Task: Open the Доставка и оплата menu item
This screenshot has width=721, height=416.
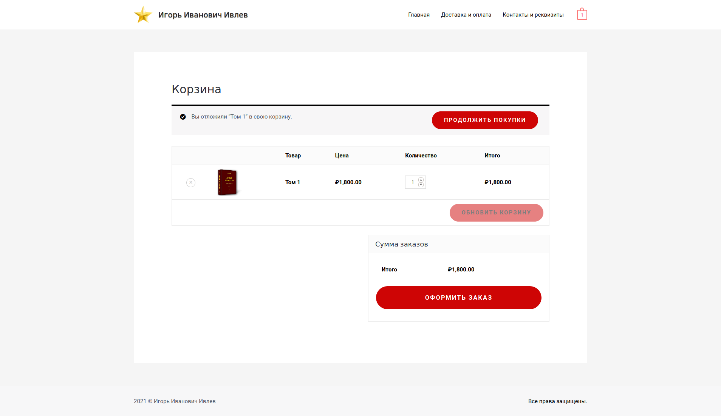Action: pyautogui.click(x=466, y=14)
